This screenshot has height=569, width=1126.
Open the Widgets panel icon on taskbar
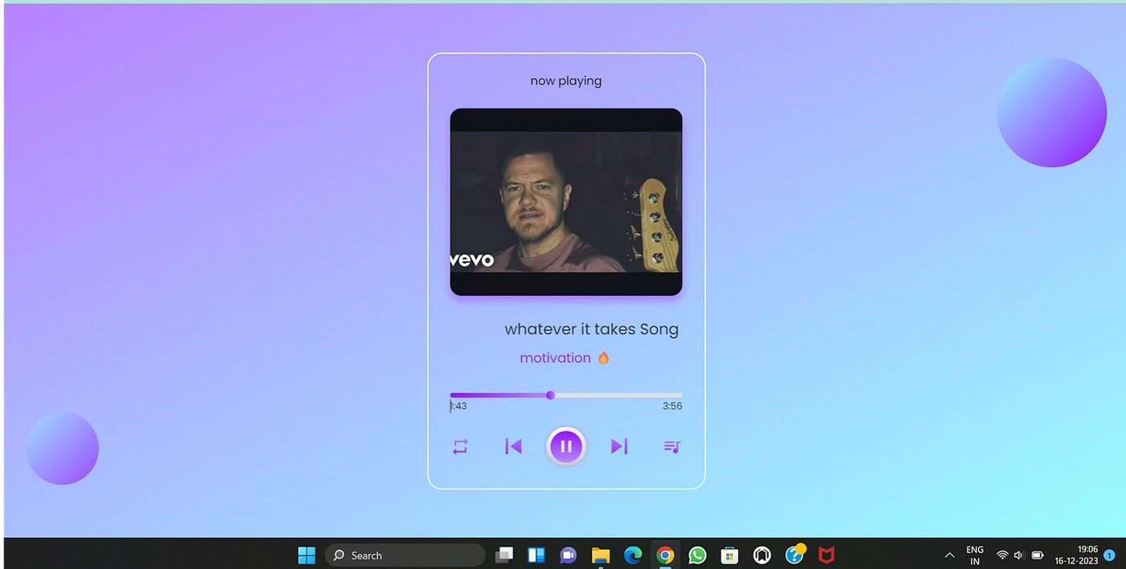(x=536, y=555)
